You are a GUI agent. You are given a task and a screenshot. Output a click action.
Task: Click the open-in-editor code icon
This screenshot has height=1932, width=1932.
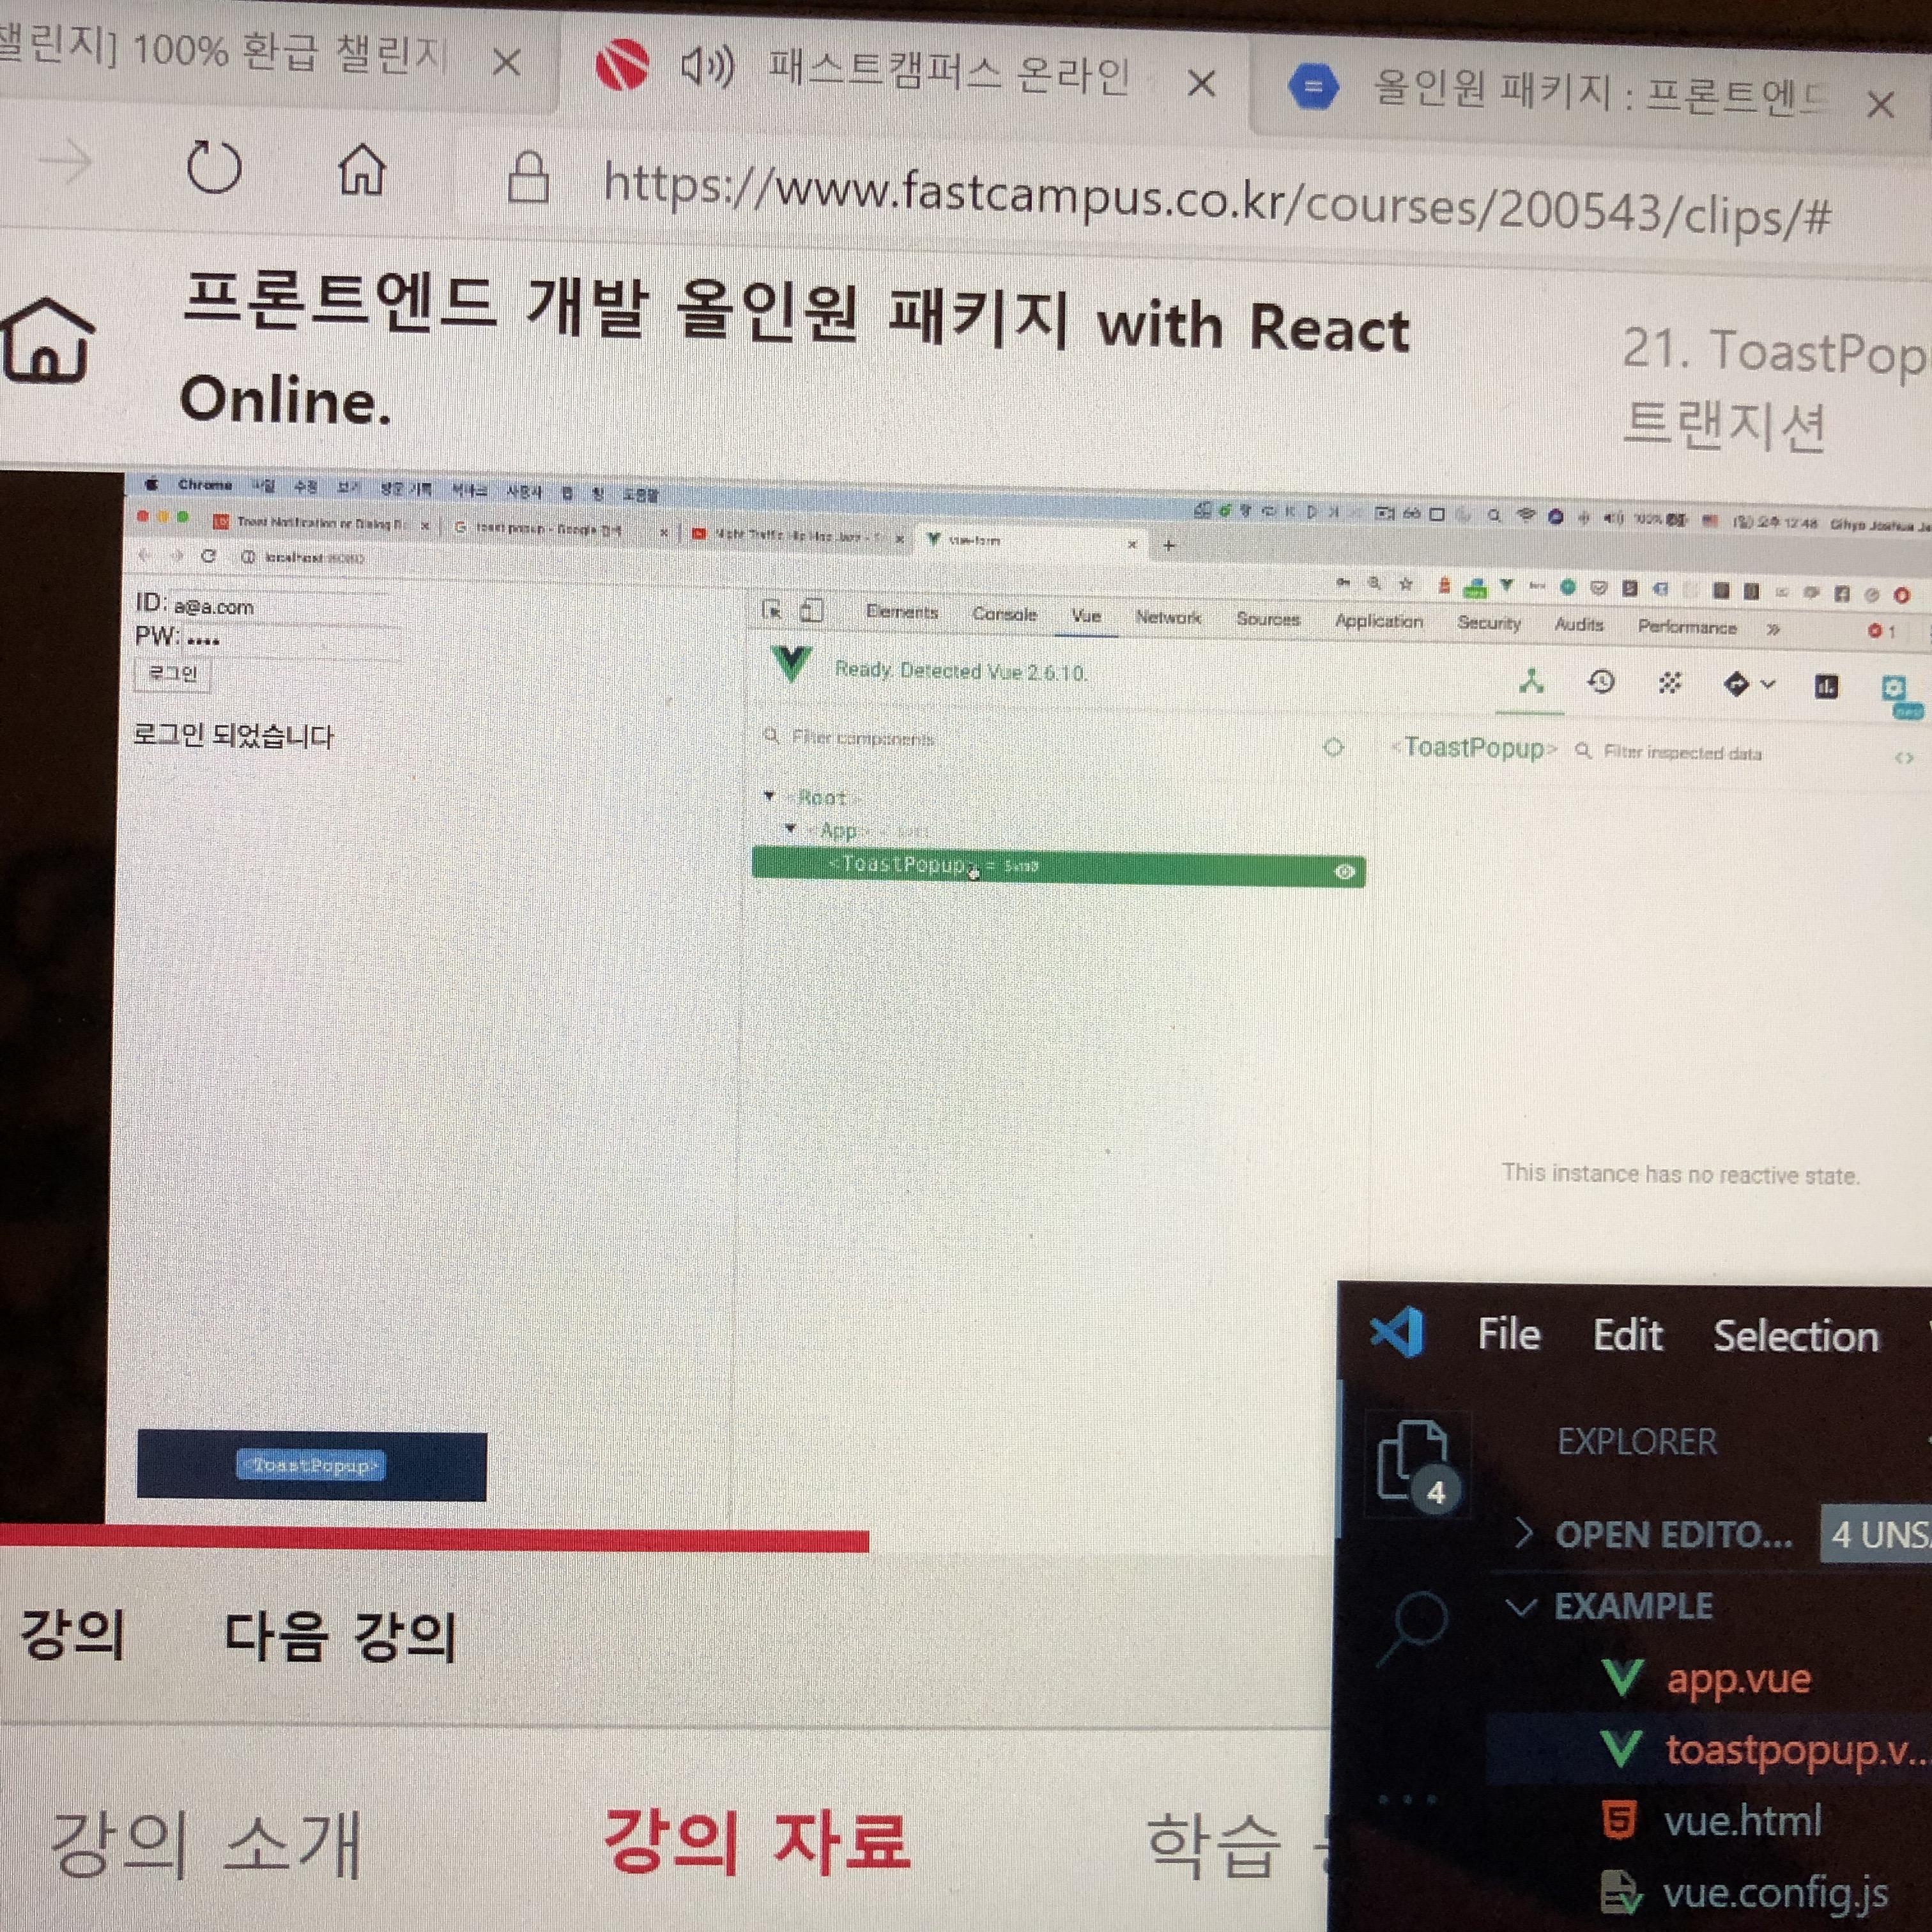tap(1904, 758)
